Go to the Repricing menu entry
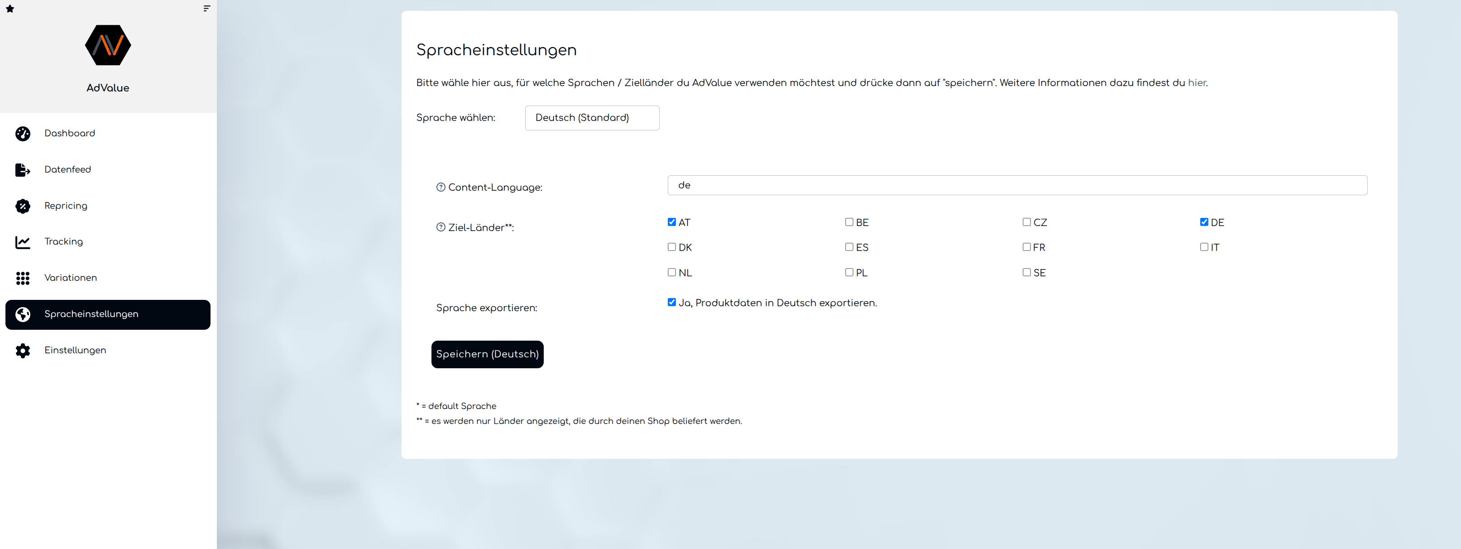The image size is (1461, 549). (66, 206)
